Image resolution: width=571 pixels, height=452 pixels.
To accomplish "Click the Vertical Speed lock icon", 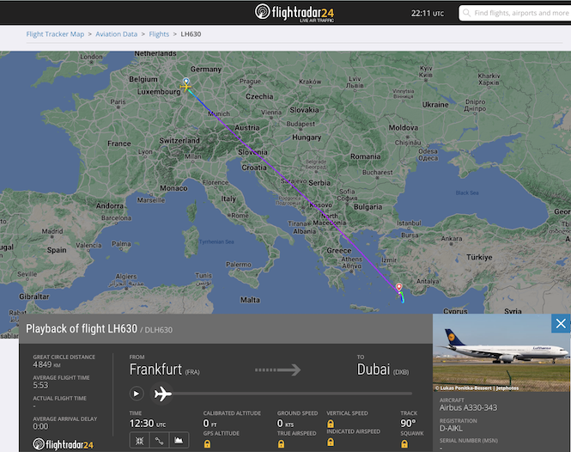I will point(331,424).
